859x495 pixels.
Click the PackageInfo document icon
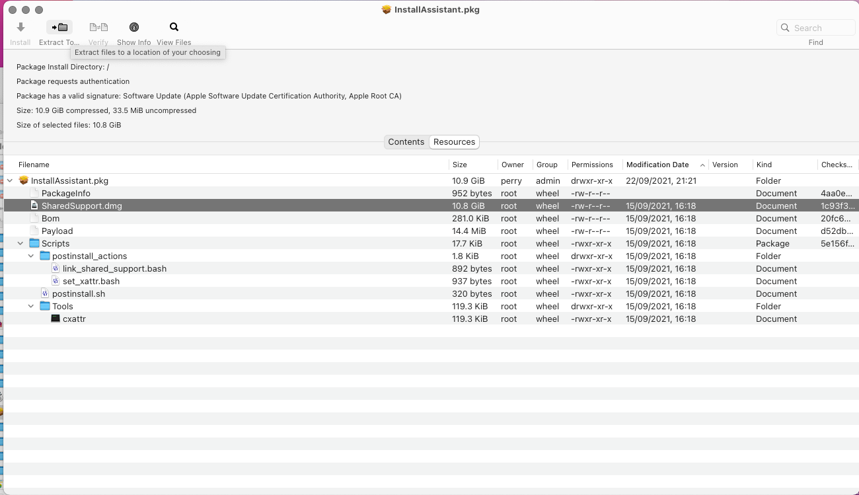[x=34, y=193]
